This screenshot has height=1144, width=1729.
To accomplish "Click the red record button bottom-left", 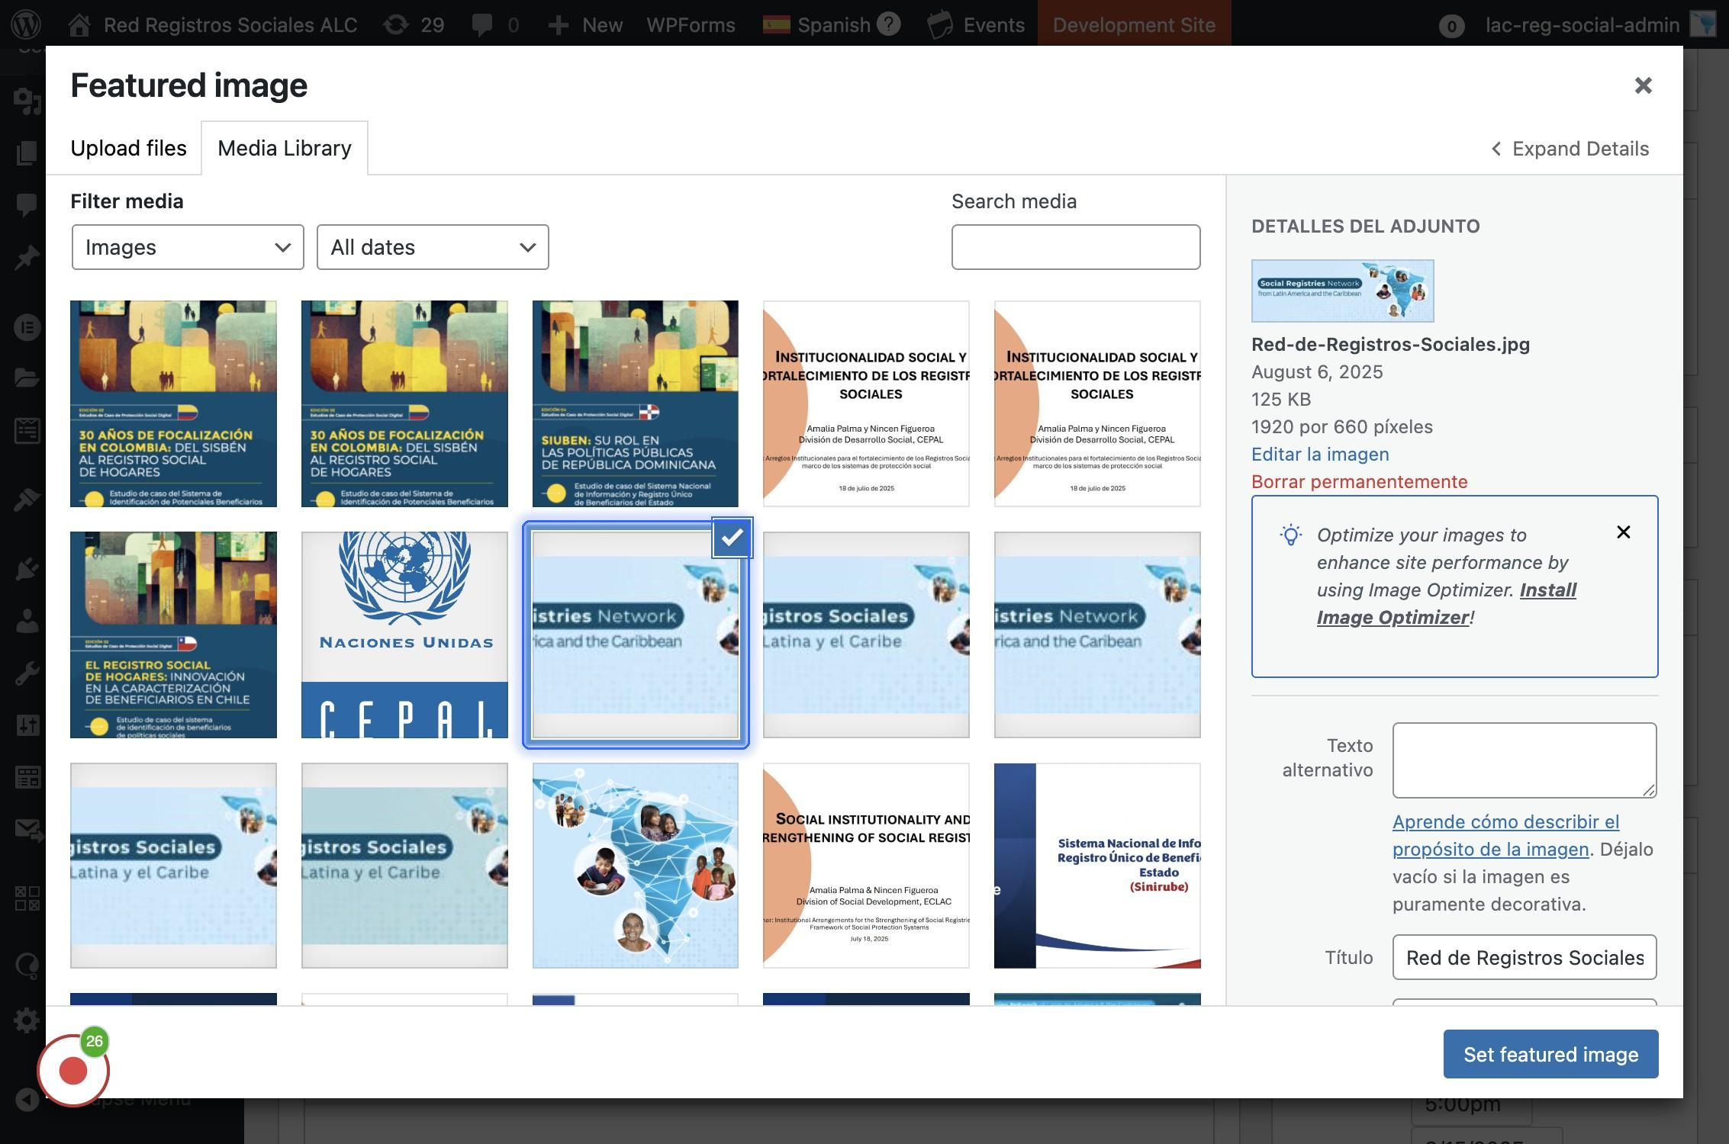I will pyautogui.click(x=73, y=1070).
